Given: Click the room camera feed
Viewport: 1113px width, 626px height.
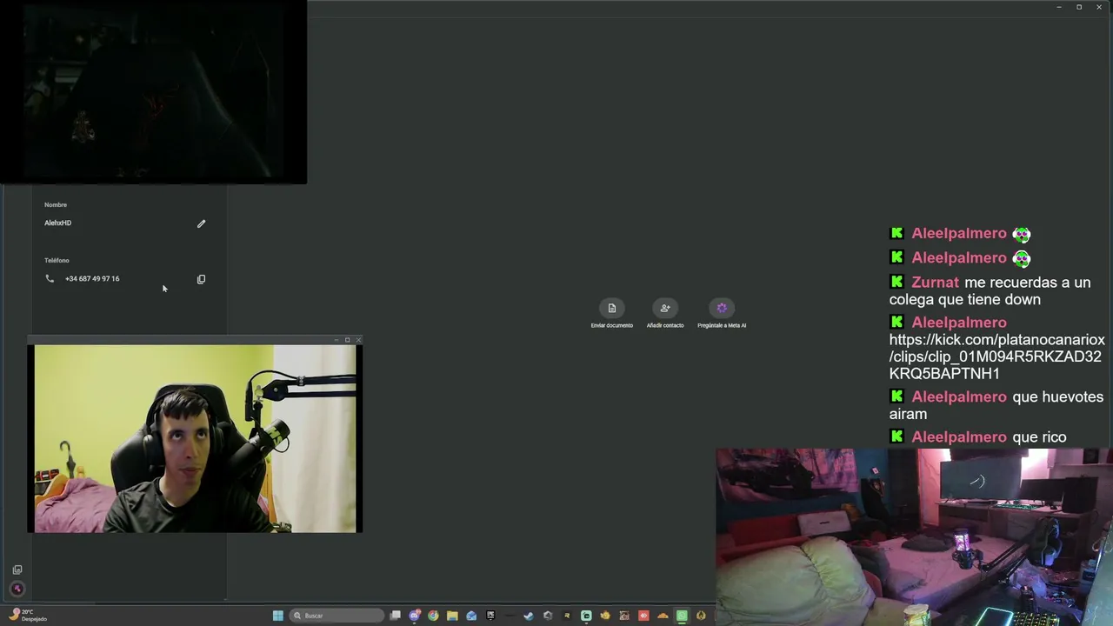Looking at the screenshot, I should click(914, 536).
